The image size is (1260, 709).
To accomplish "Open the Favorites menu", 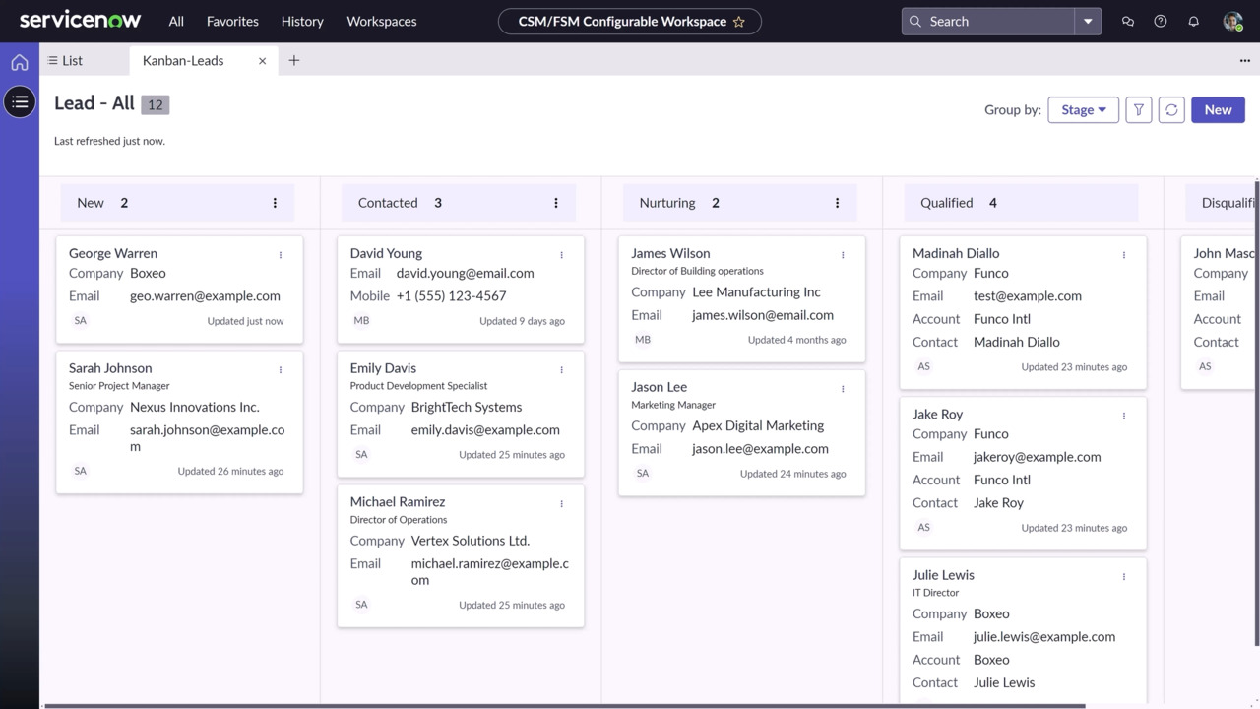I will pos(231,21).
